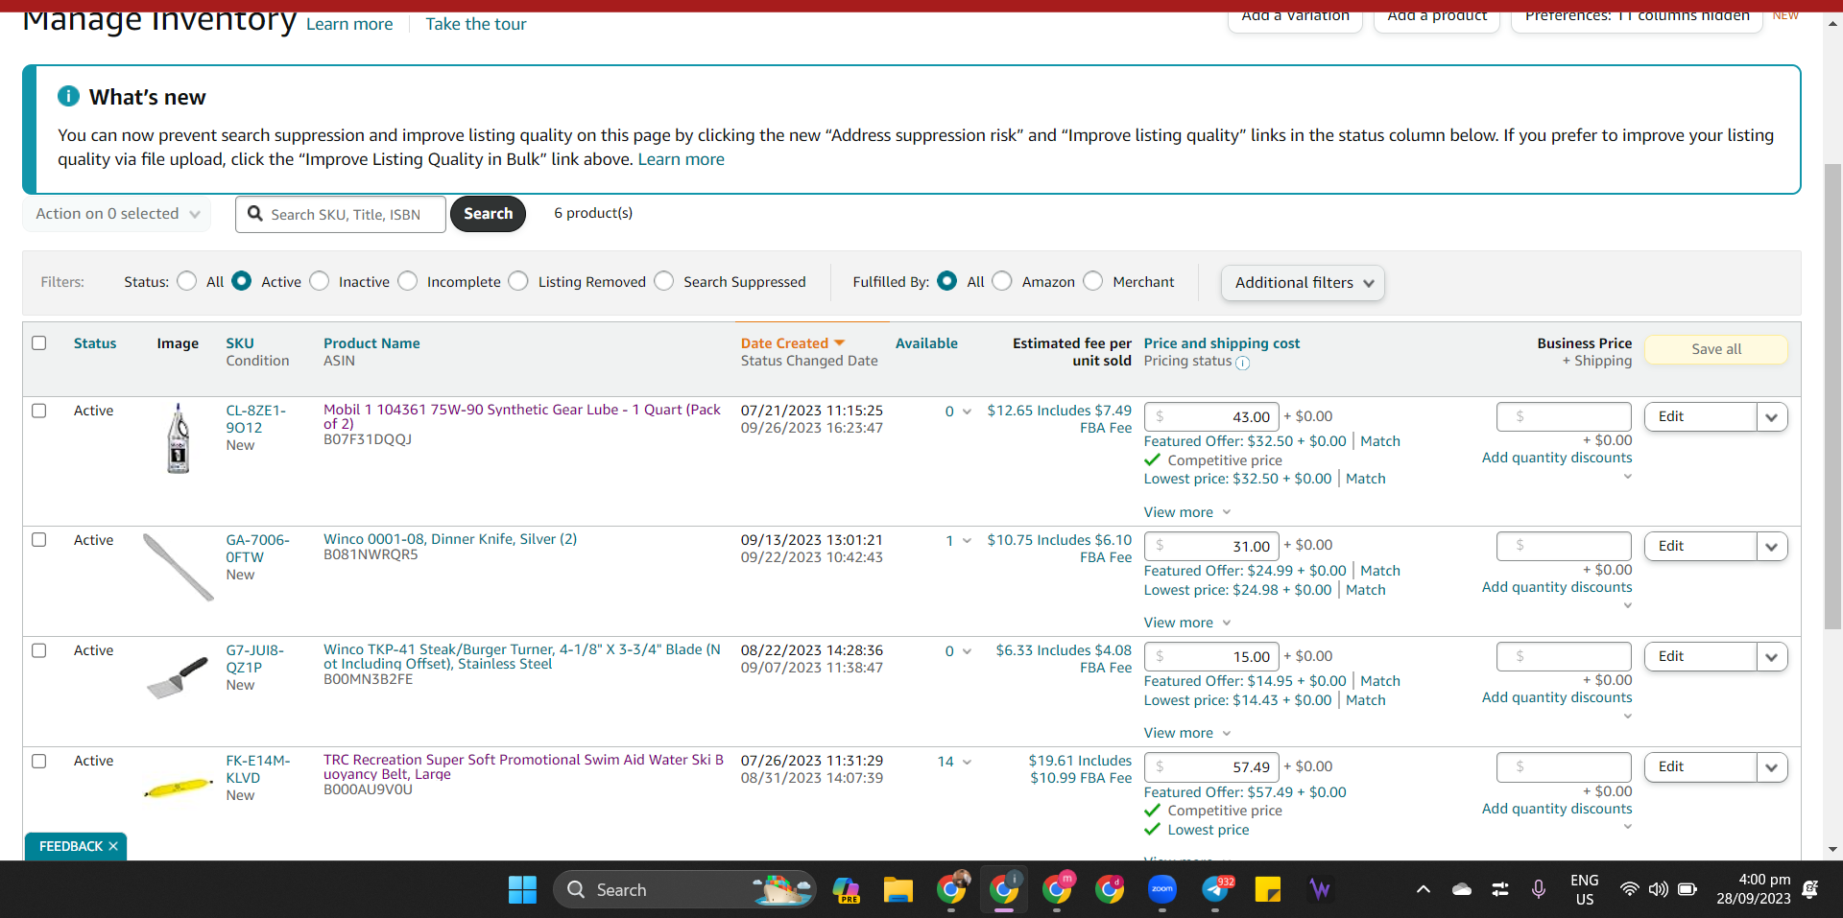1843x918 pixels.
Task: Open Edit dropdown arrow for Dinner Knife row
Action: 1772,547
